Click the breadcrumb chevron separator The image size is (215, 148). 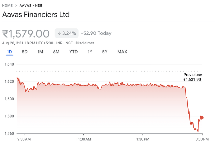tap(16, 6)
